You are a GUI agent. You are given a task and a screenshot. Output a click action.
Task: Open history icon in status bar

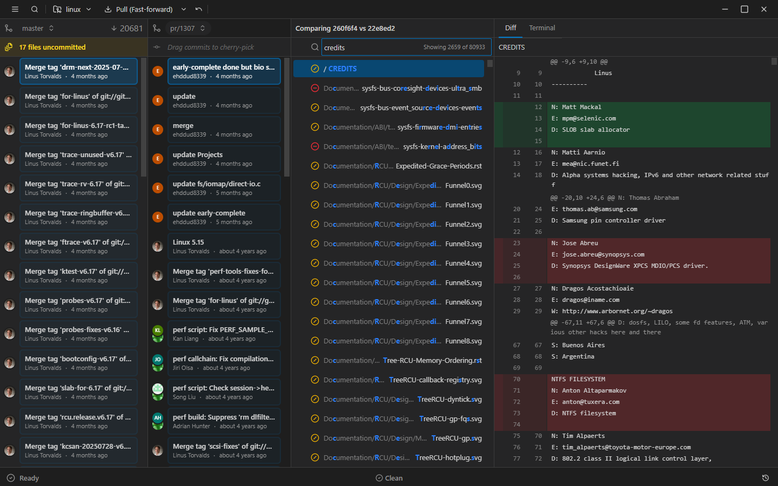[x=765, y=478]
